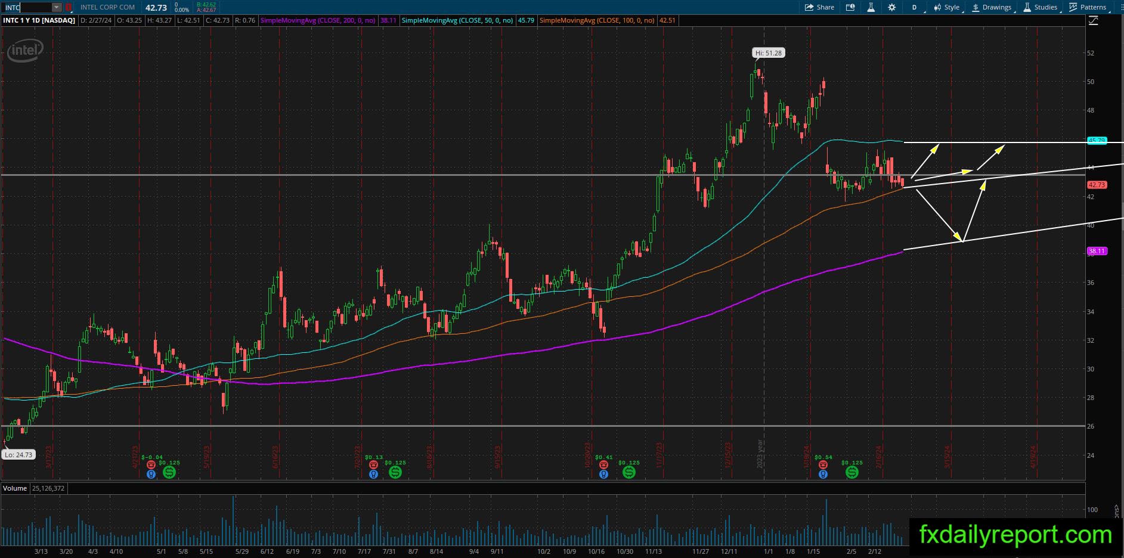Click the earnings phone icon showing $0.41
The image size is (1124, 558).
tap(603, 464)
